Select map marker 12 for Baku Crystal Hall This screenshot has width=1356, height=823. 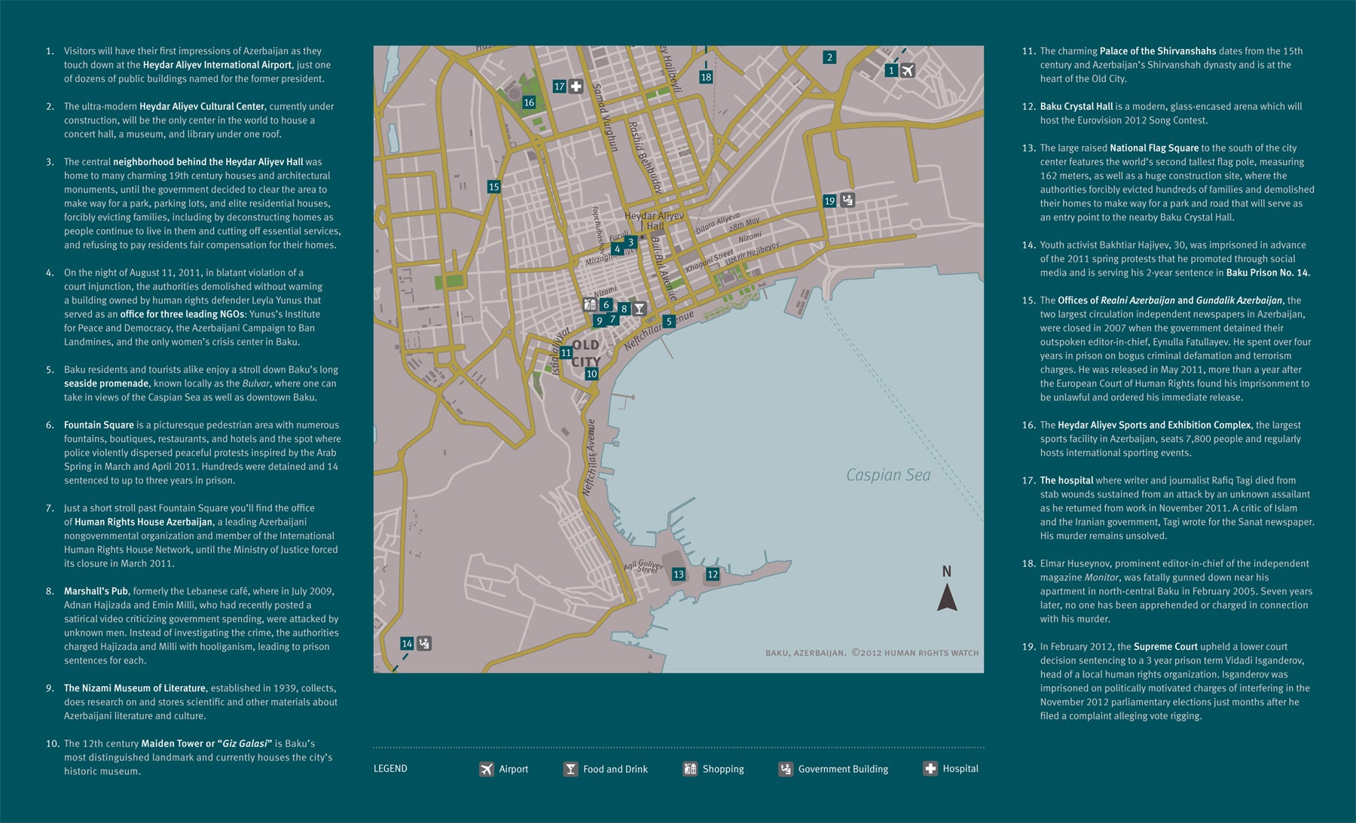point(713,575)
